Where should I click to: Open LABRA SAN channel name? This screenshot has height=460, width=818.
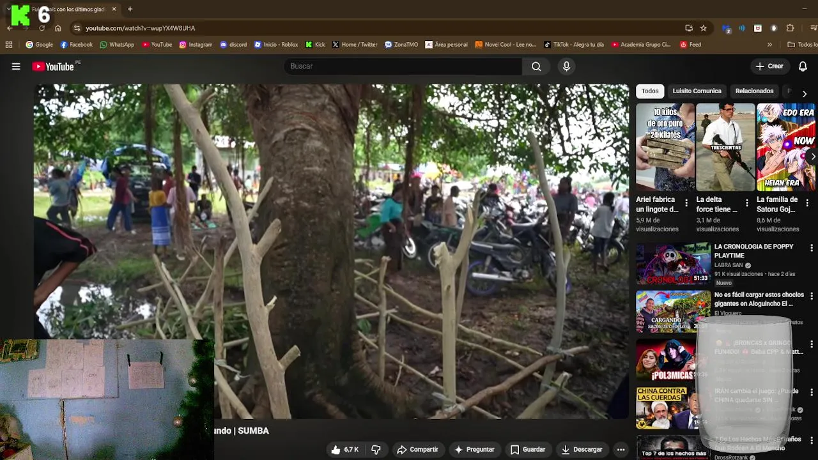[729, 265]
